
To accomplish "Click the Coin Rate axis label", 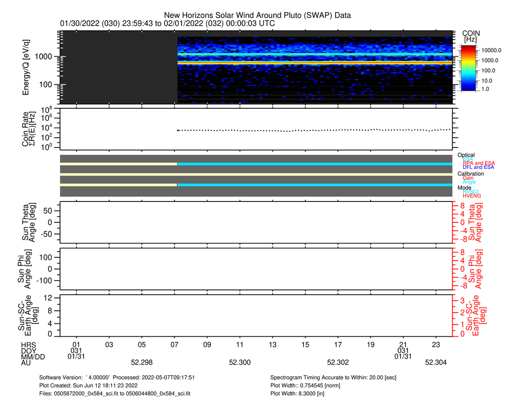I will pyautogui.click(x=28, y=130).
